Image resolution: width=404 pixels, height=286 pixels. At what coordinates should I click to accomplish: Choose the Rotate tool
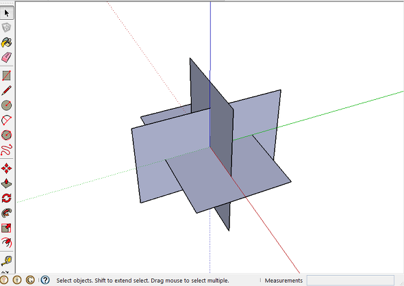pos(6,198)
